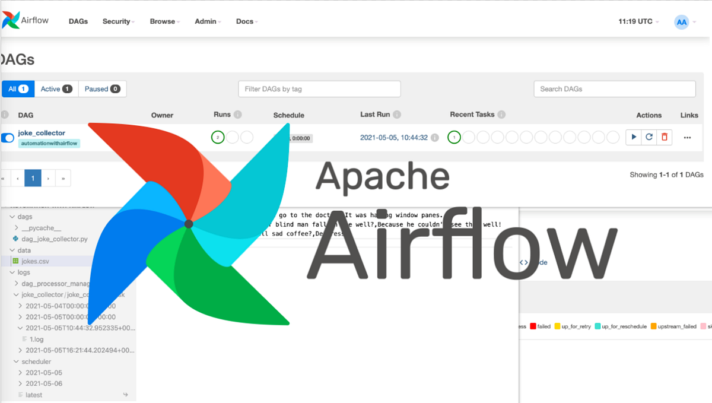
Task: Click the green Runs count circle
Action: pyautogui.click(x=219, y=137)
